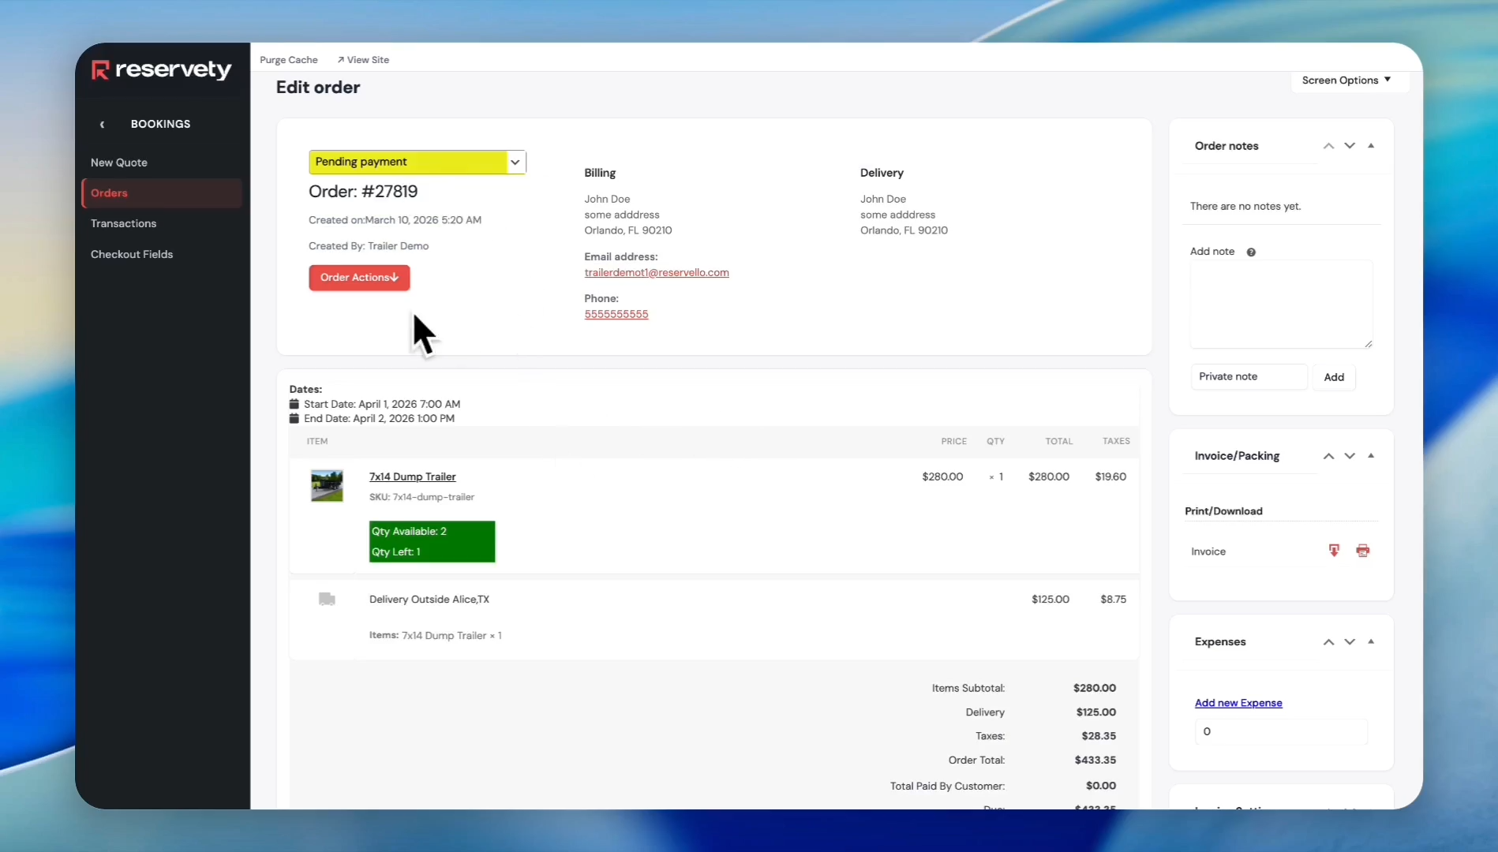
Task: Click the trailerdemot1@reservello.com email link
Action: click(657, 273)
